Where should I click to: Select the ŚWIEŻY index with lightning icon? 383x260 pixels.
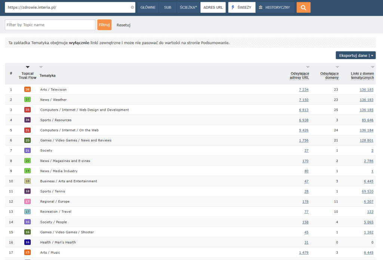click(x=242, y=7)
